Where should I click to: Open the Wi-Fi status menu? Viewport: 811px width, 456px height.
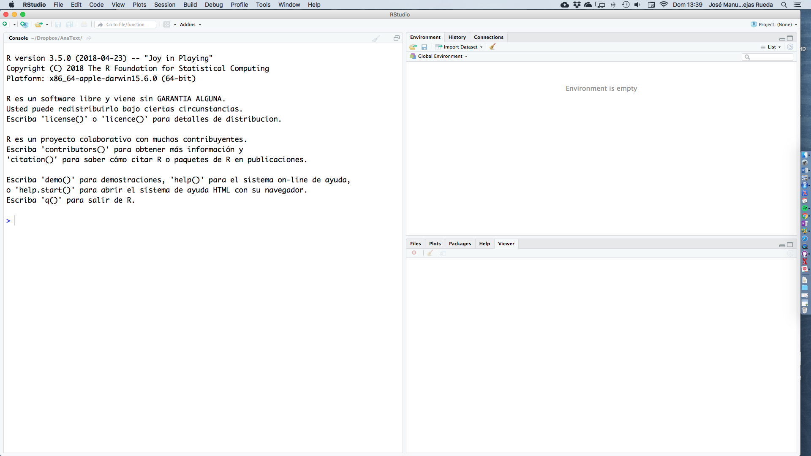tap(664, 5)
